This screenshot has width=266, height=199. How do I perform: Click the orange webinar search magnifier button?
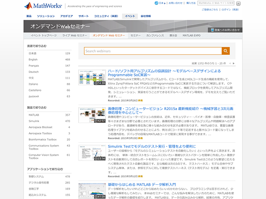226,51
